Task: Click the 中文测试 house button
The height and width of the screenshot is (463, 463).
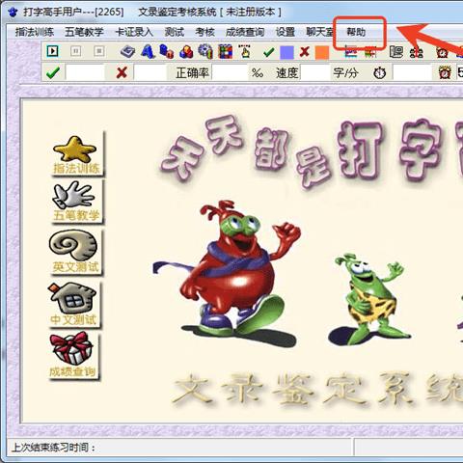Action: click(73, 304)
